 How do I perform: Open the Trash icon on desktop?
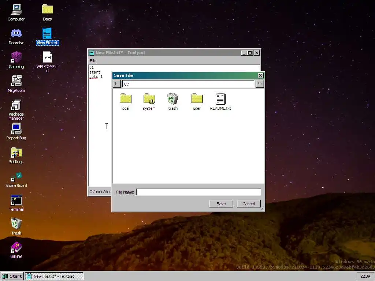16,226
